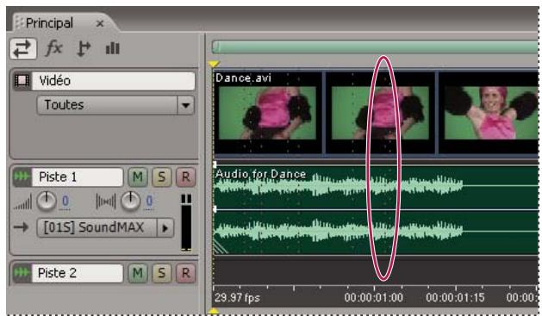Click the green horizontal zoom navigator bar
Screen dimensions: 542x316
click(375, 47)
